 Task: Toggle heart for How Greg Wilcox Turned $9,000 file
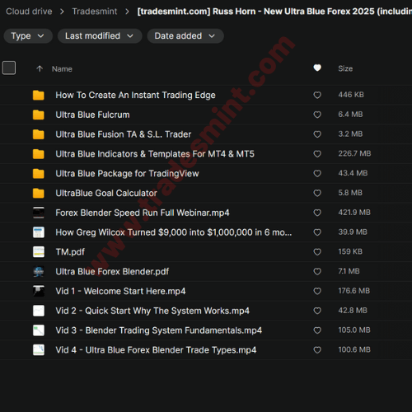317,232
